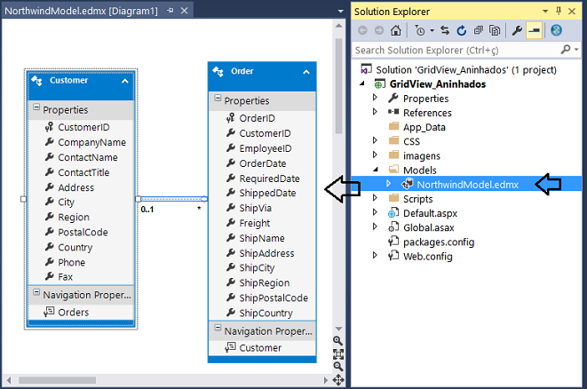
Task: Open the document tab list dropdown
Action: [340, 12]
